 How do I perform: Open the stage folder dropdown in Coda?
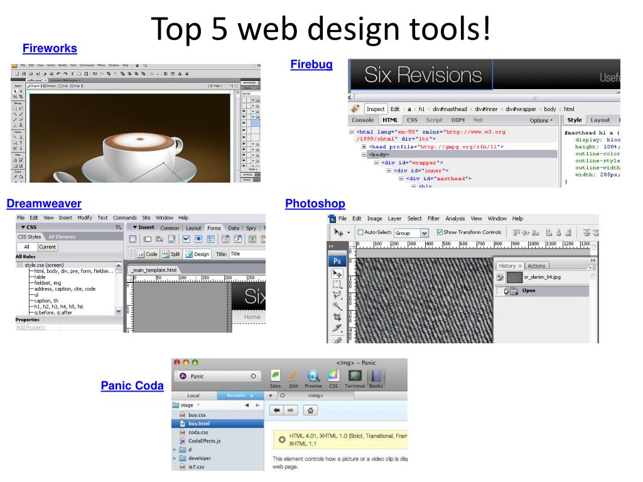tap(198, 405)
